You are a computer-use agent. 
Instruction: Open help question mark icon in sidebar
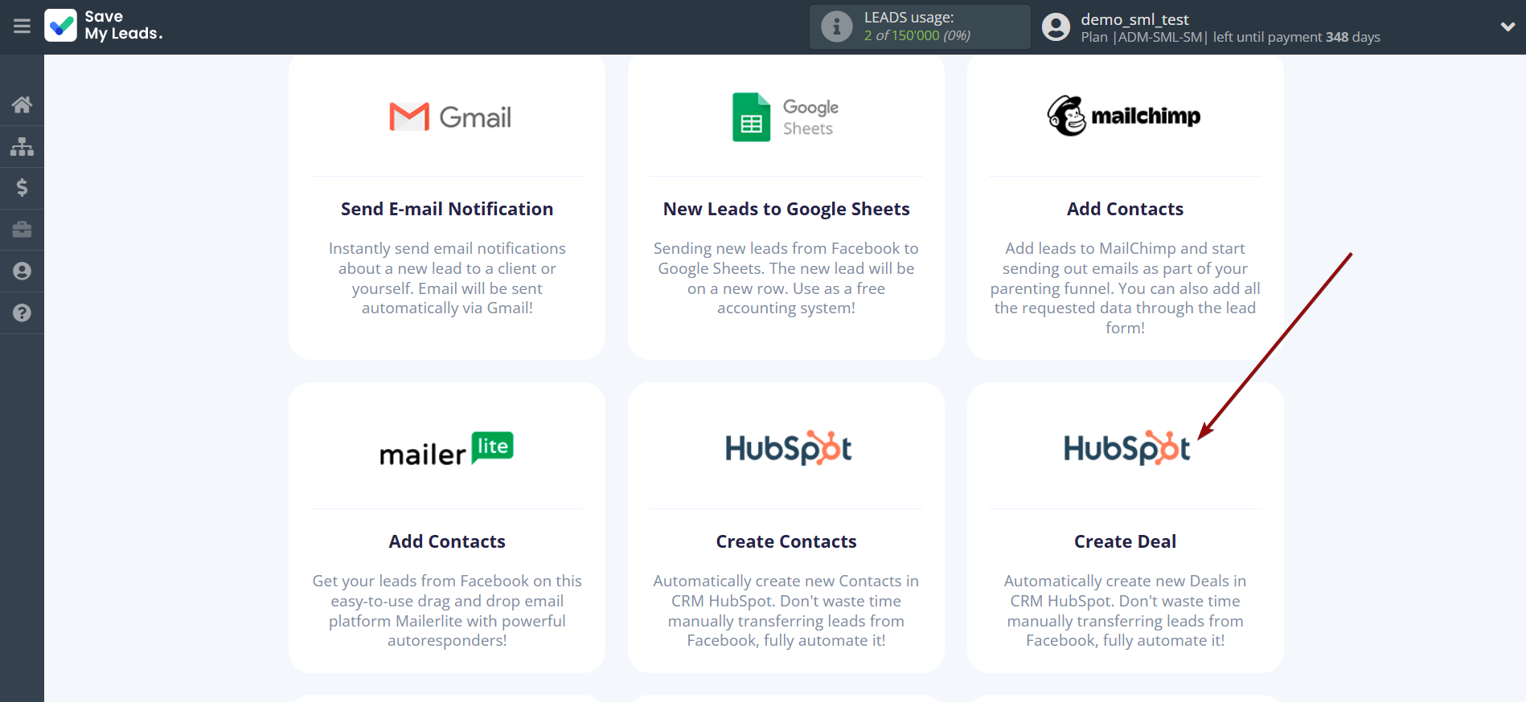[x=22, y=313]
